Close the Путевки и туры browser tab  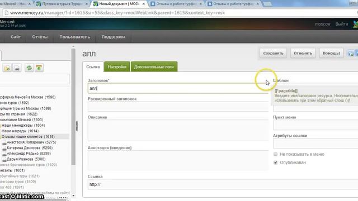[87, 4]
